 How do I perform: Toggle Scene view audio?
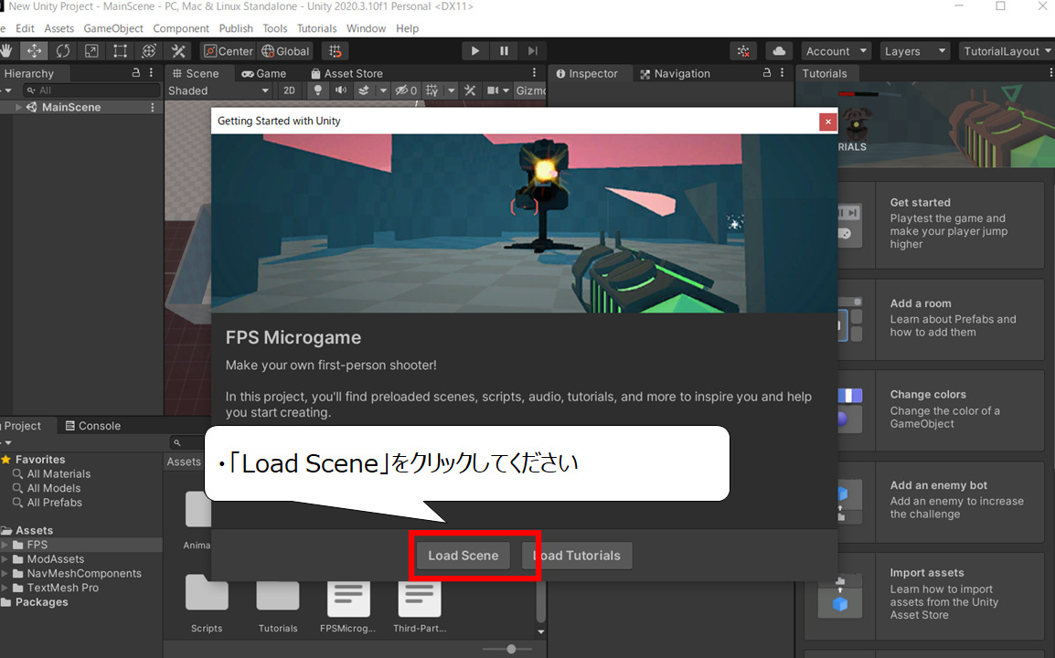tap(341, 90)
